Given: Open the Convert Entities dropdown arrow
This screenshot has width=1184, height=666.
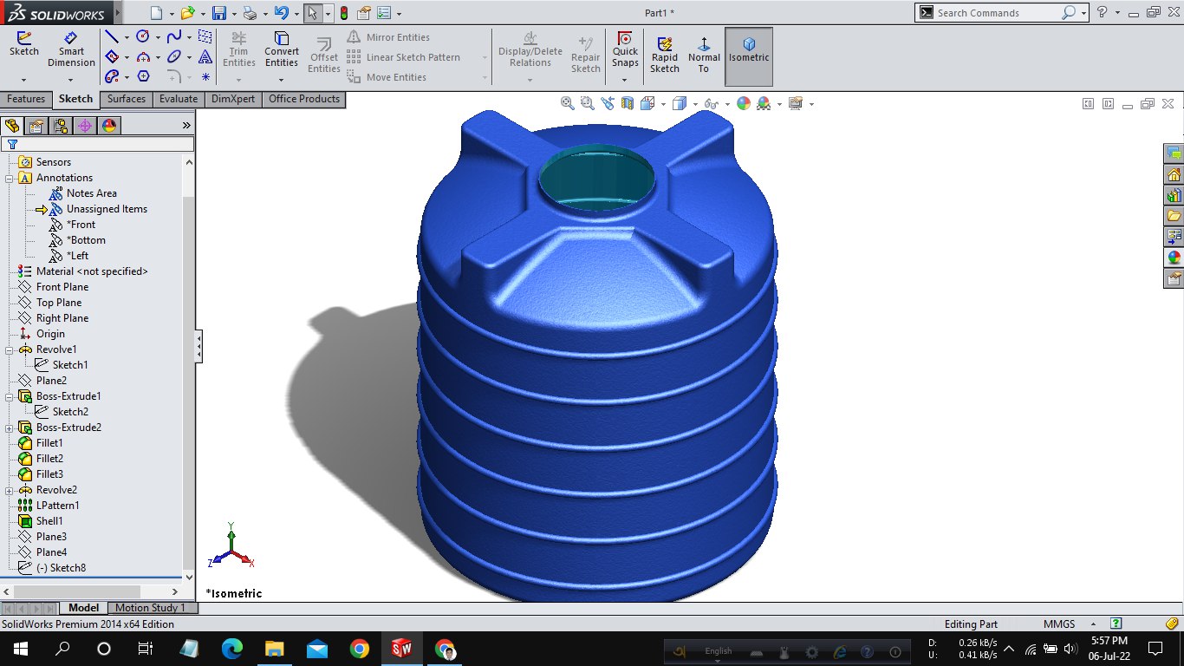Looking at the screenshot, I should pyautogui.click(x=282, y=80).
